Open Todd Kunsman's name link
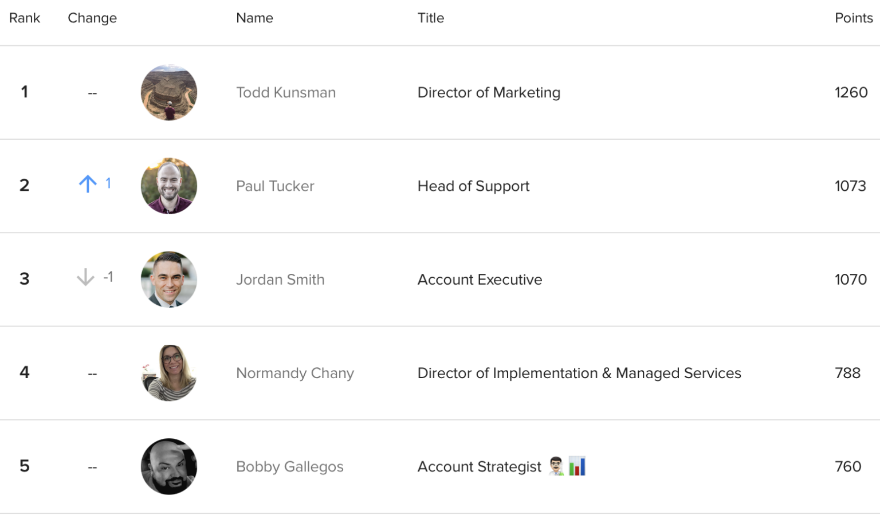880x515 pixels. pyautogui.click(x=286, y=92)
